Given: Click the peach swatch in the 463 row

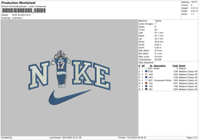Looking at the screenshot, I should [146, 74].
